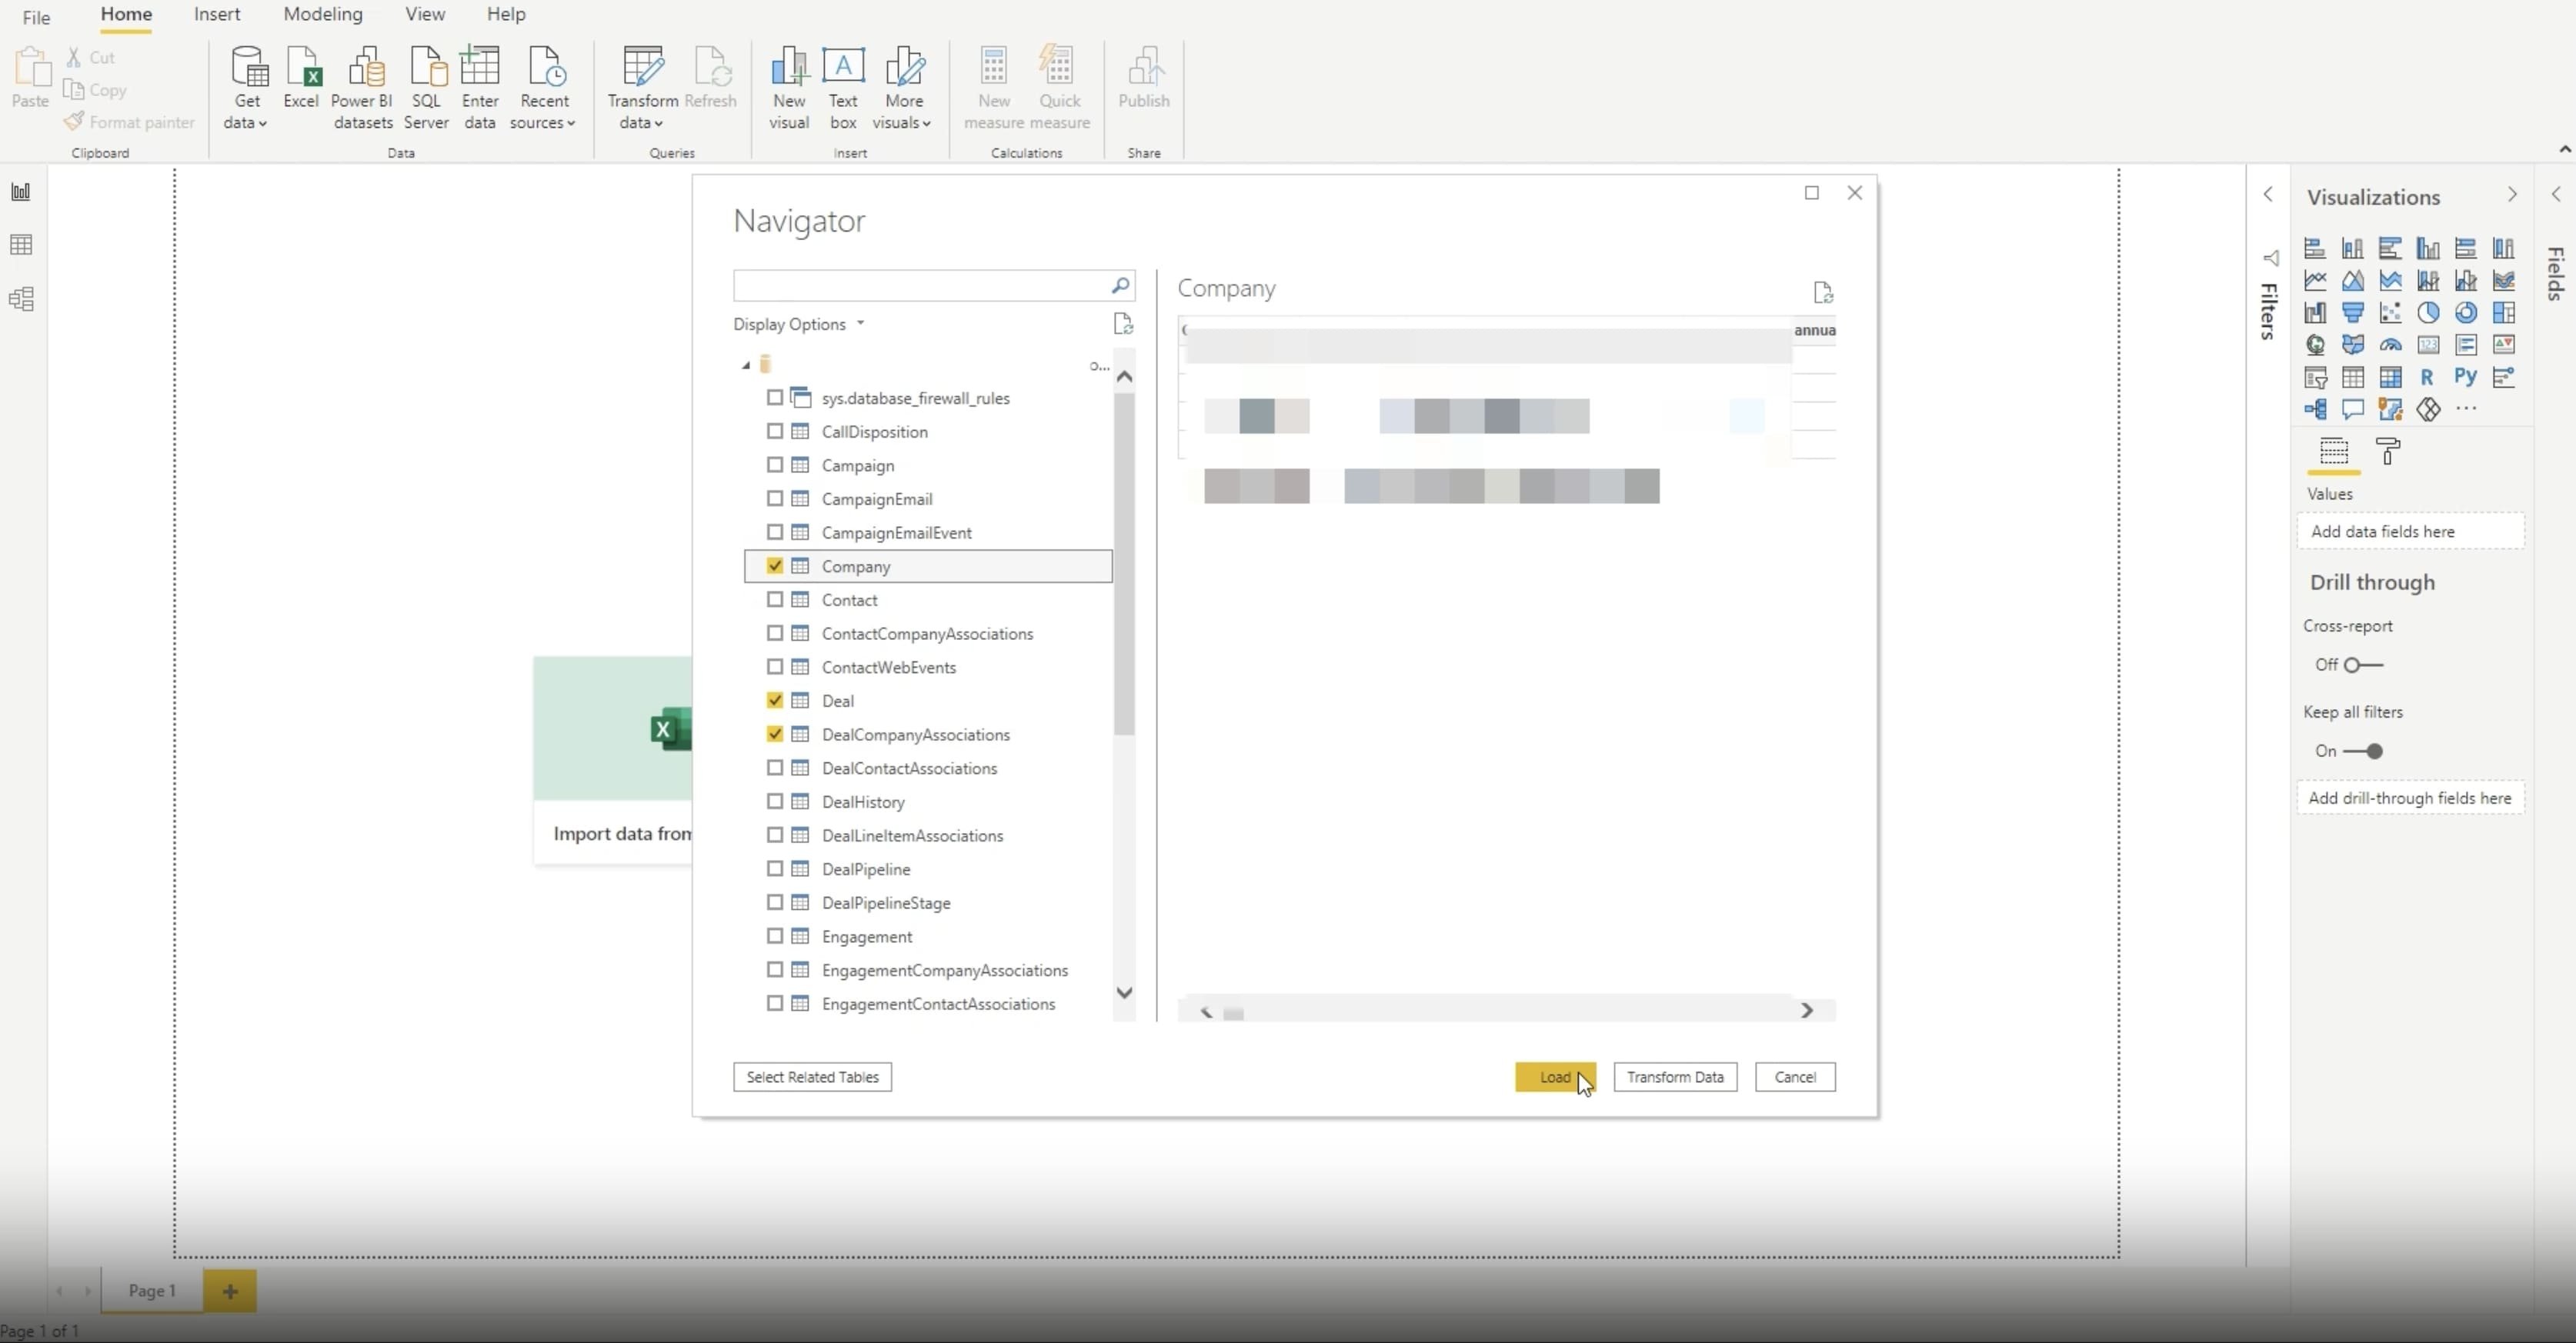Uncheck the Deal table checkbox
2576x1343 pixels.
click(x=775, y=700)
